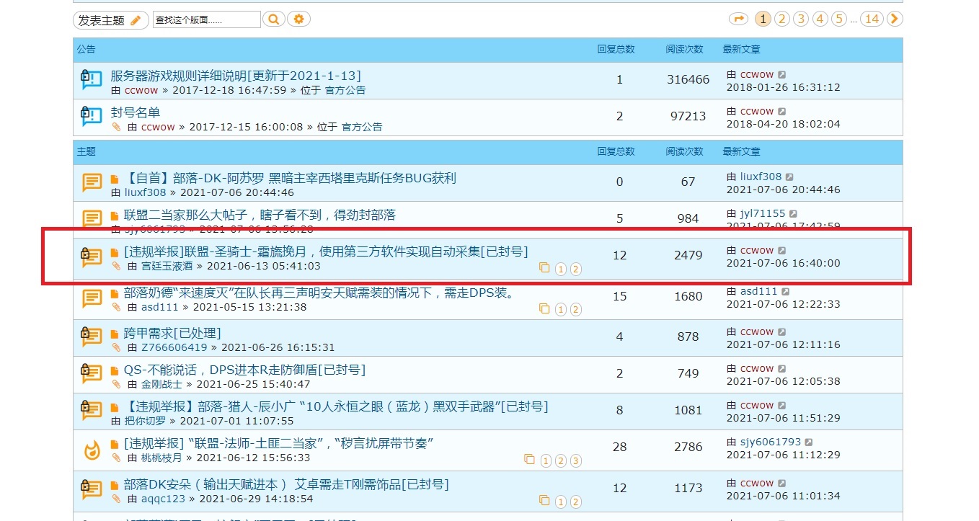
Task: Click the multipage icon under the 霜旎挽月 topic
Action: point(545,269)
